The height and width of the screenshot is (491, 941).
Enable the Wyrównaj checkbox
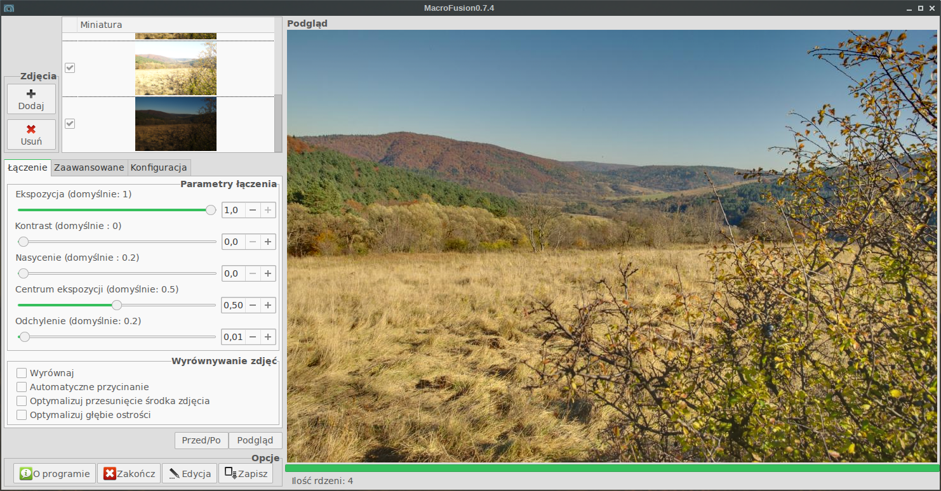click(22, 373)
